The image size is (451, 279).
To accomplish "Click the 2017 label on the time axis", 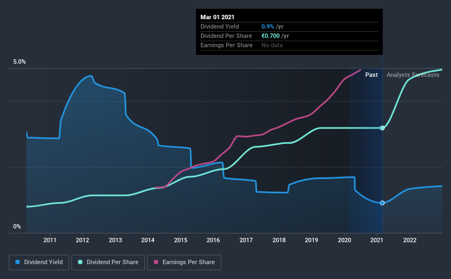I will point(246,240).
